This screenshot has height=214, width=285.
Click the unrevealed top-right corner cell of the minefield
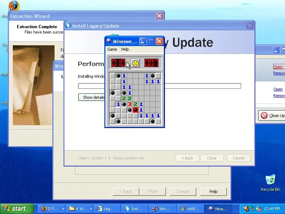(158, 76)
